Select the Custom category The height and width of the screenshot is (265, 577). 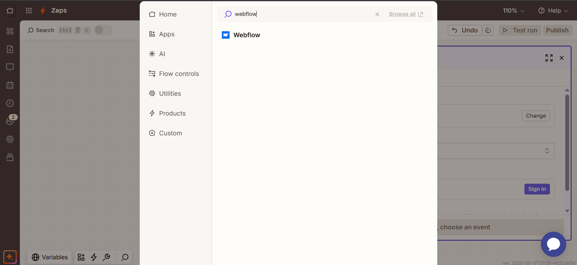(x=176, y=133)
